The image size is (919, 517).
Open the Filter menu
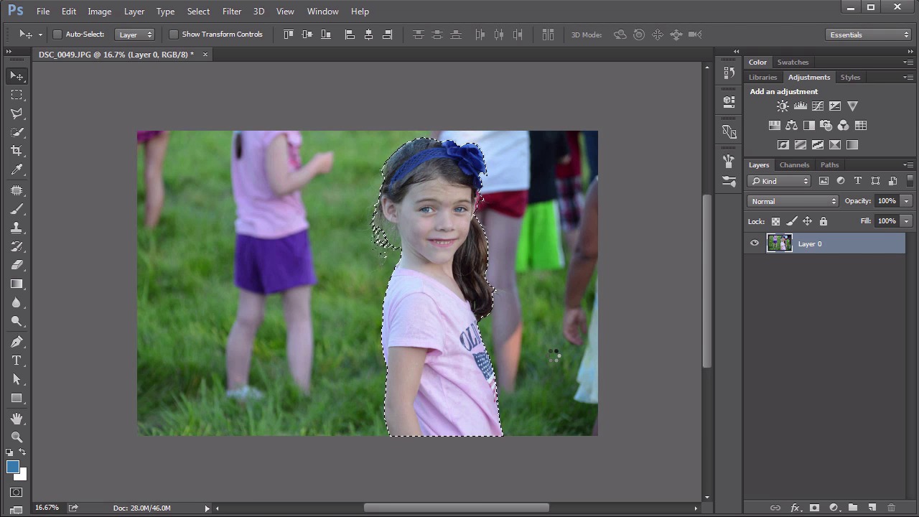pos(231,11)
